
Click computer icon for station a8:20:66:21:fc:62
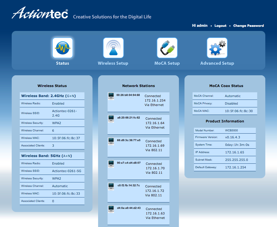point(111,119)
